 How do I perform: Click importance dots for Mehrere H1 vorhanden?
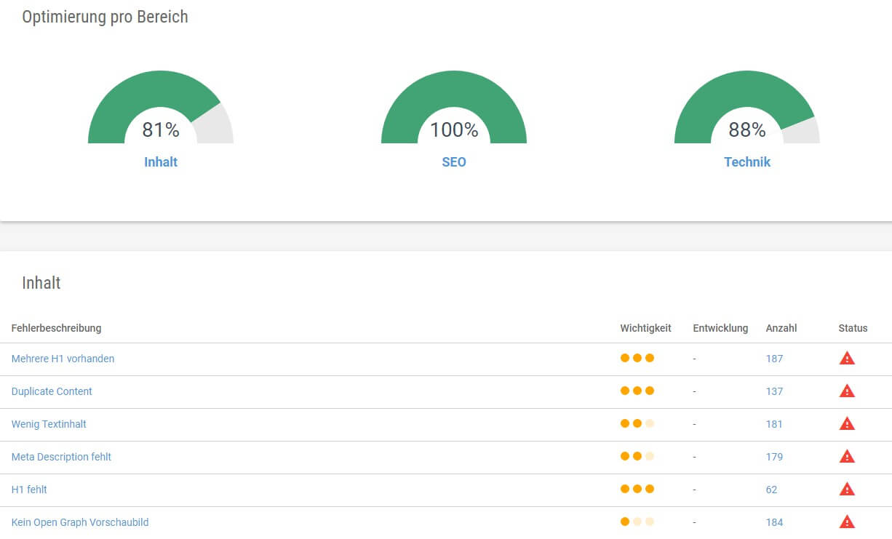click(637, 358)
